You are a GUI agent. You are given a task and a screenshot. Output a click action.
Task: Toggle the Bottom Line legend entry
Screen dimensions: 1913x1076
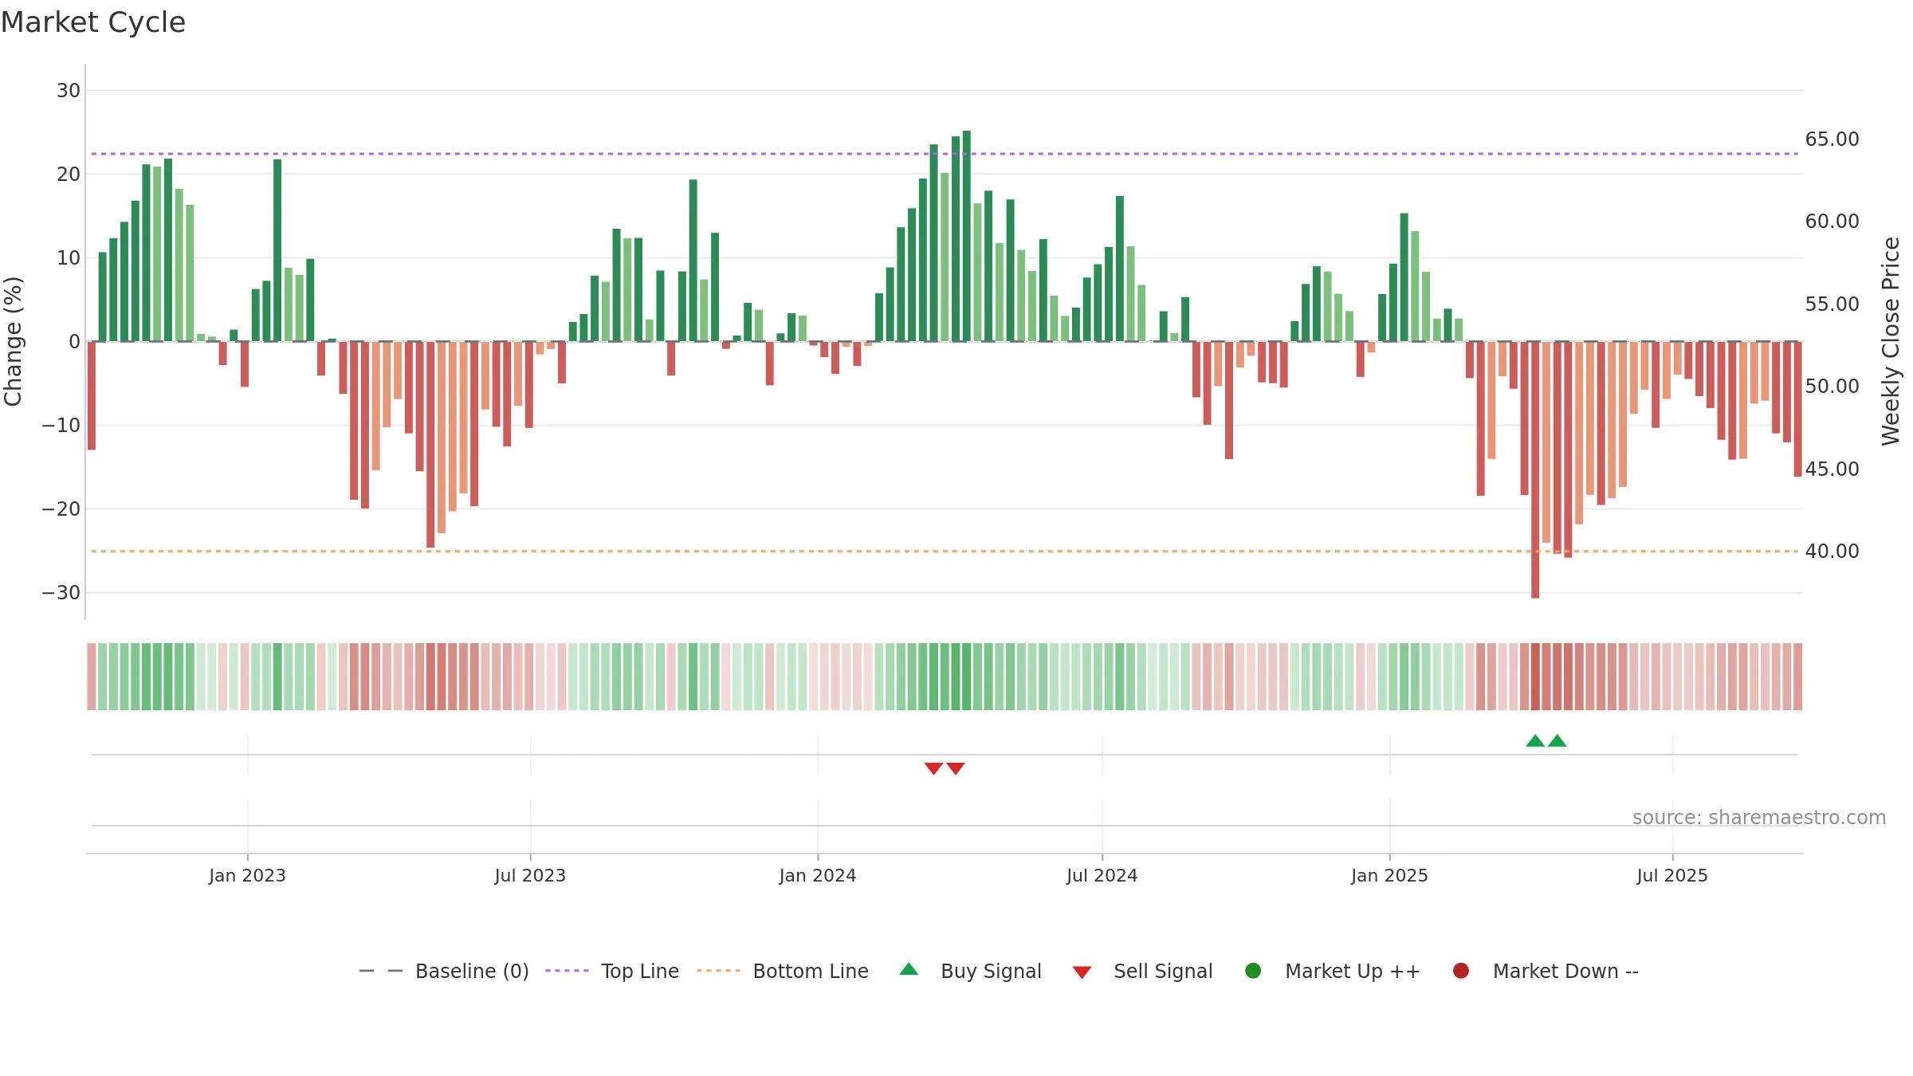[783, 971]
